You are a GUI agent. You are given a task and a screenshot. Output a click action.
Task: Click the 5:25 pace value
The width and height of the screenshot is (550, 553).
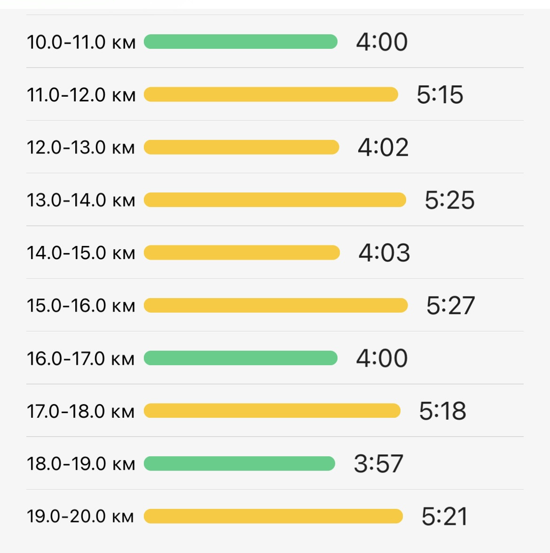tap(449, 200)
